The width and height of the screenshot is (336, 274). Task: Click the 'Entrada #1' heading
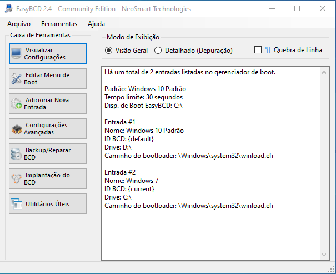120,122
